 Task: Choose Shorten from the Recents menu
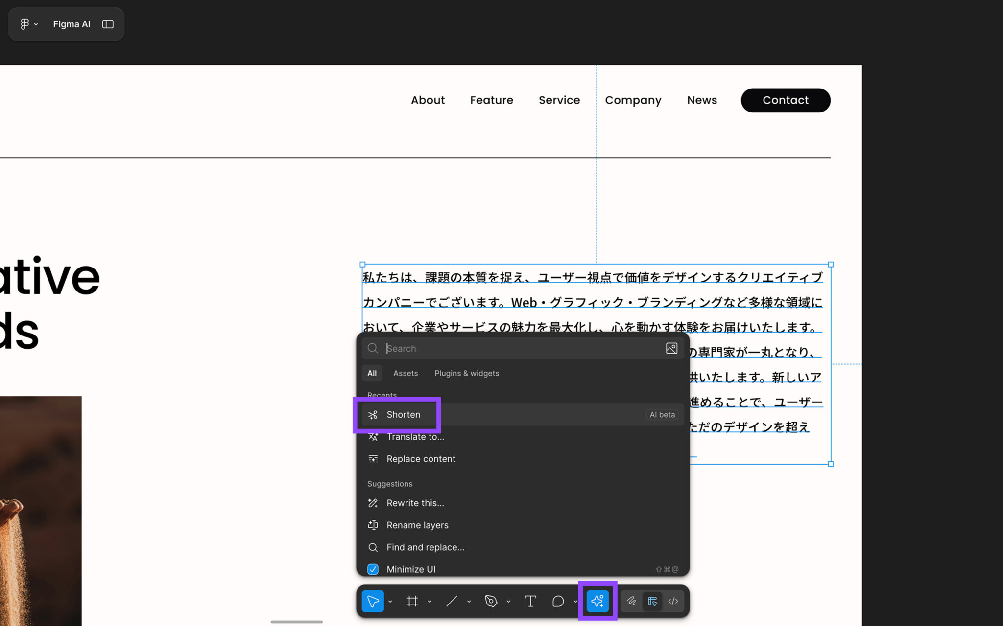[x=403, y=414]
